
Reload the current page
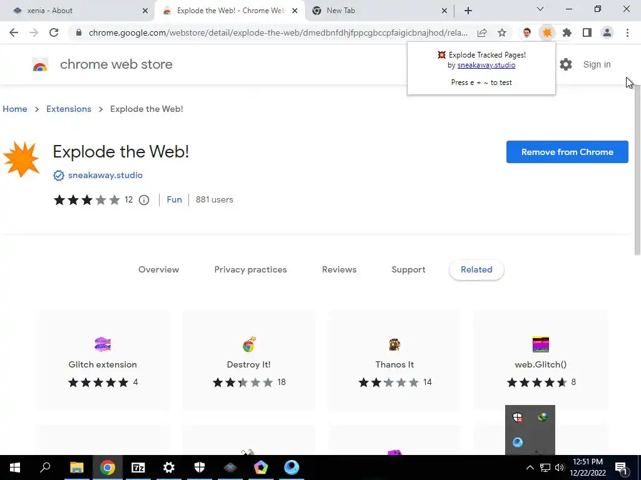click(x=54, y=32)
